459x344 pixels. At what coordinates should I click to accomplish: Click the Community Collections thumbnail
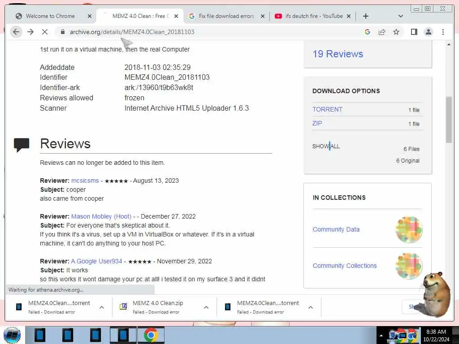click(x=409, y=266)
